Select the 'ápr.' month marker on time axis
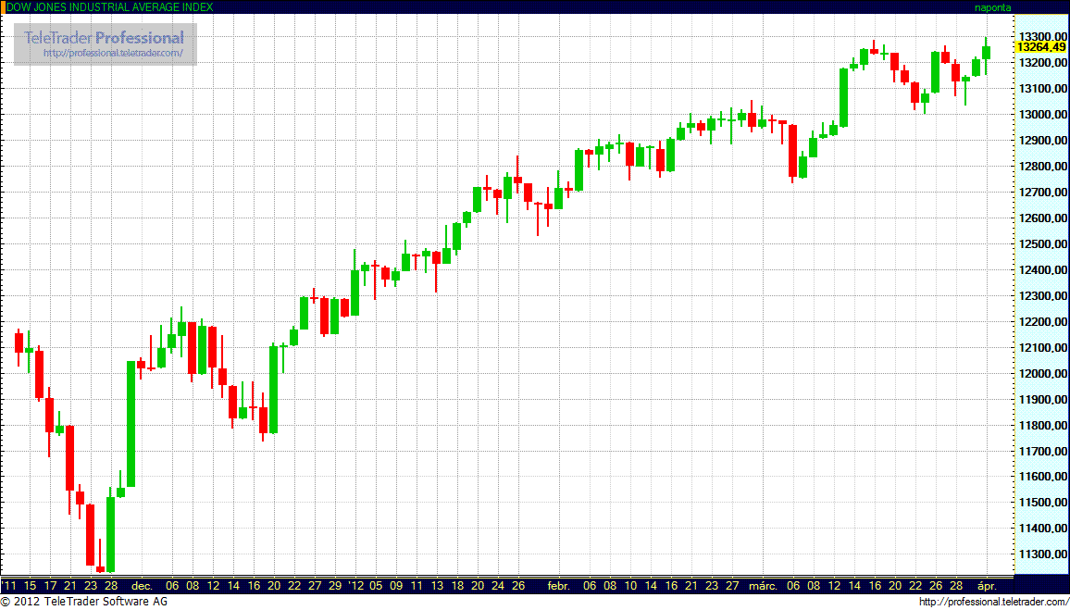Image resolution: width=1070 pixels, height=610 pixels. [989, 586]
